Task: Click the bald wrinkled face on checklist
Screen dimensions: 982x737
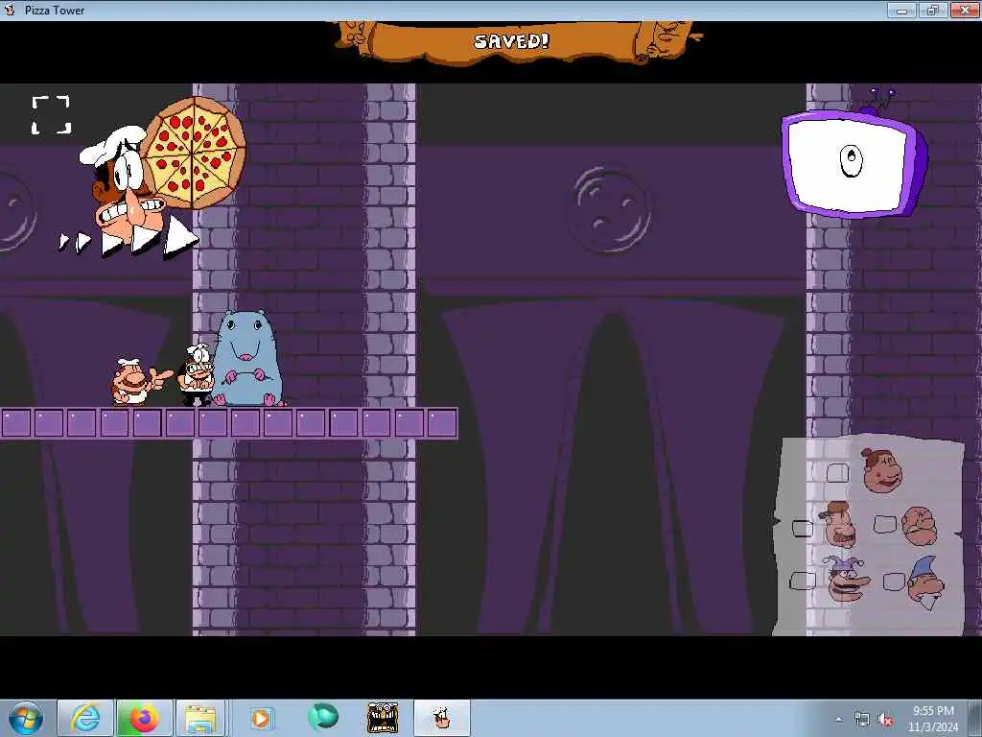Action: tap(920, 526)
